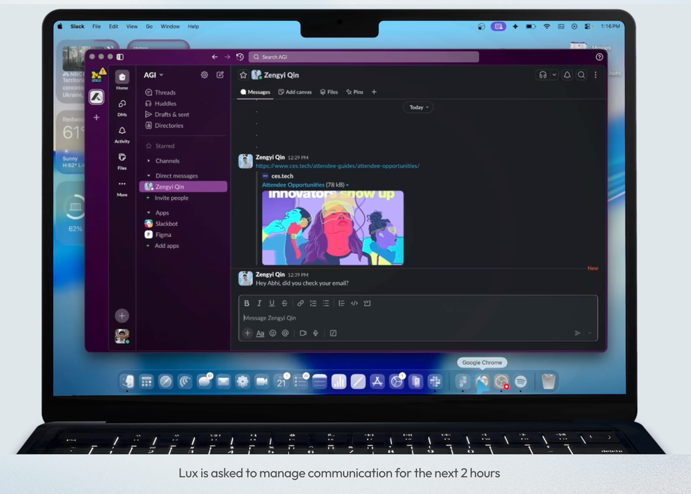
Task: Open Slack Activity notifications
Action: [x=122, y=131]
